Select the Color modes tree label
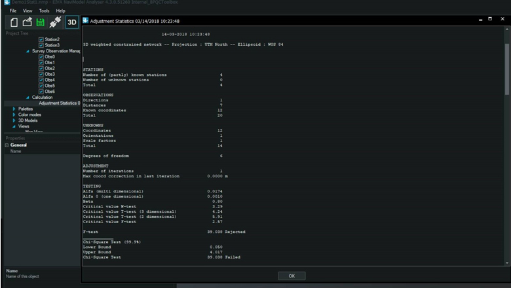The height and width of the screenshot is (288, 511). click(x=29, y=115)
